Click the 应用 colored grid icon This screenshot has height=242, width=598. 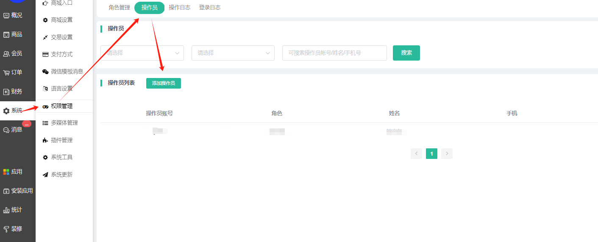click(6, 172)
